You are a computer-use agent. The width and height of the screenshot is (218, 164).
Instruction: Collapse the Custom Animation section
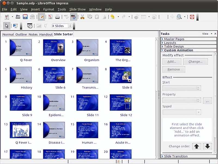pos(178,50)
